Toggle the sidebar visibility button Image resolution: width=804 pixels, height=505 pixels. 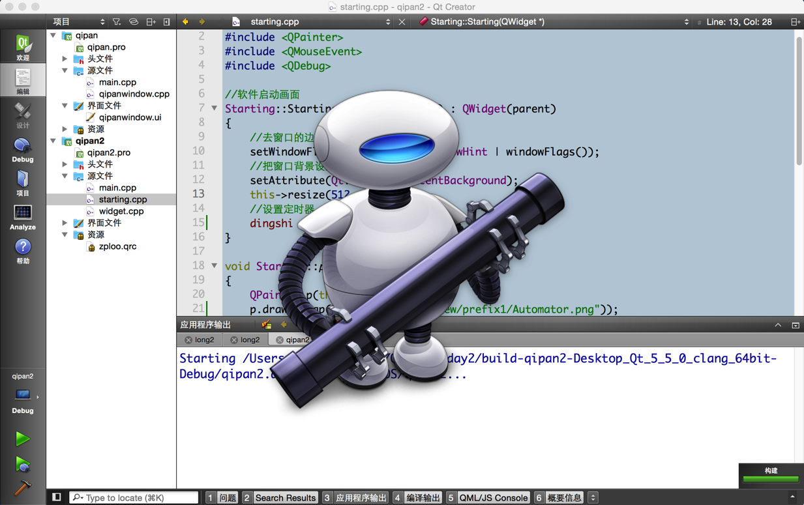(x=57, y=497)
